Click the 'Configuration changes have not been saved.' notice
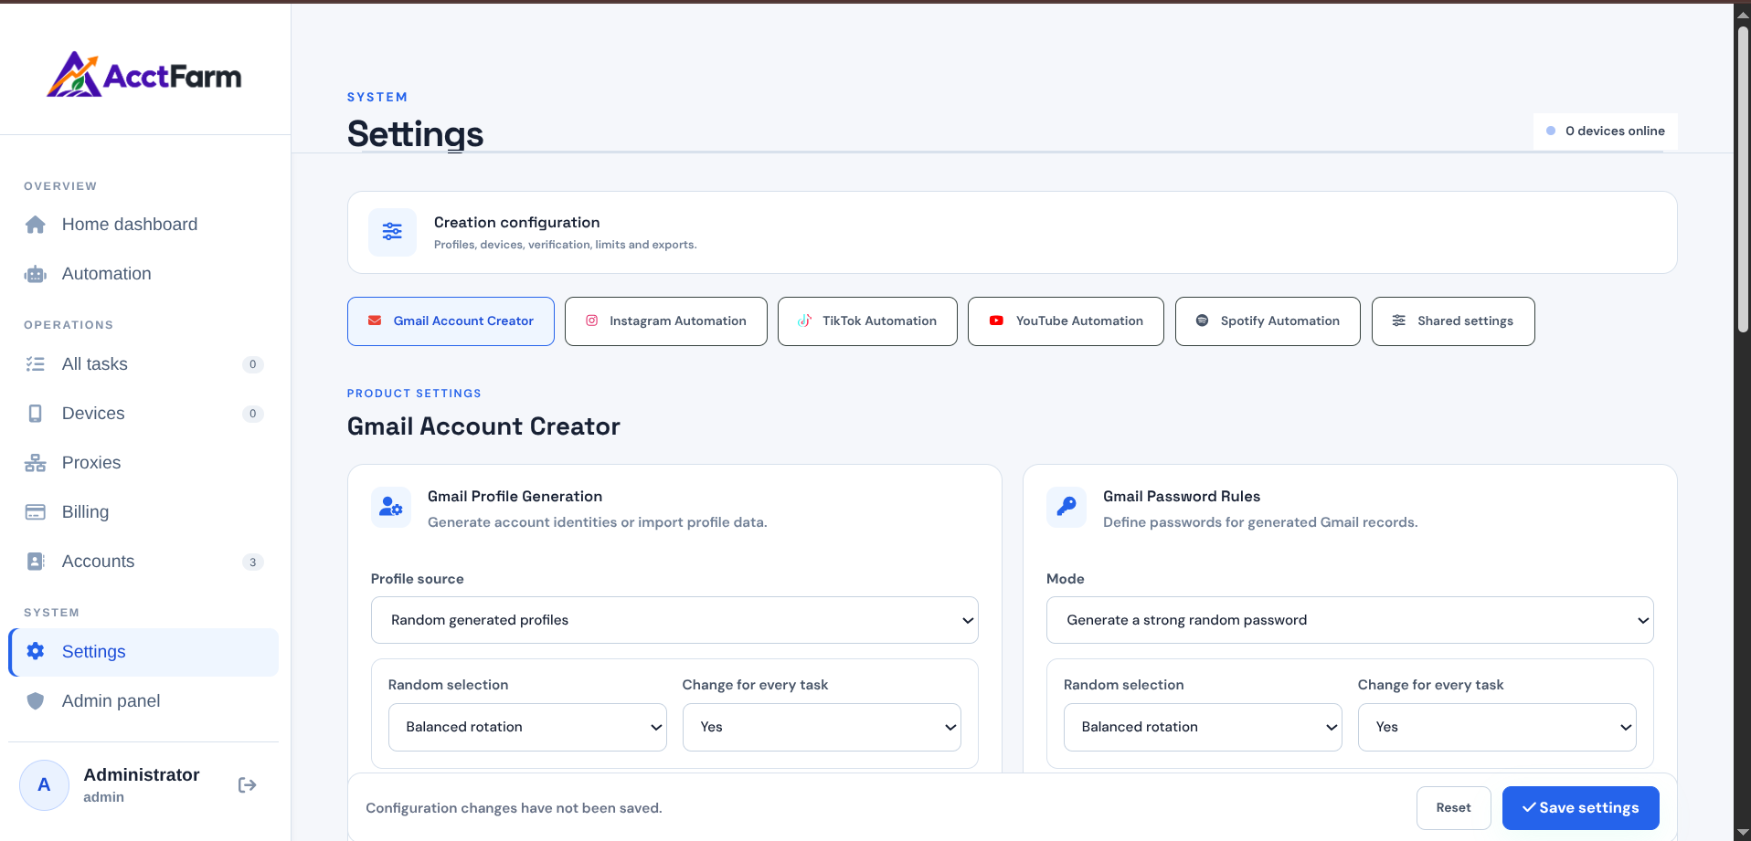Viewport: 1751px width, 841px height. [514, 808]
